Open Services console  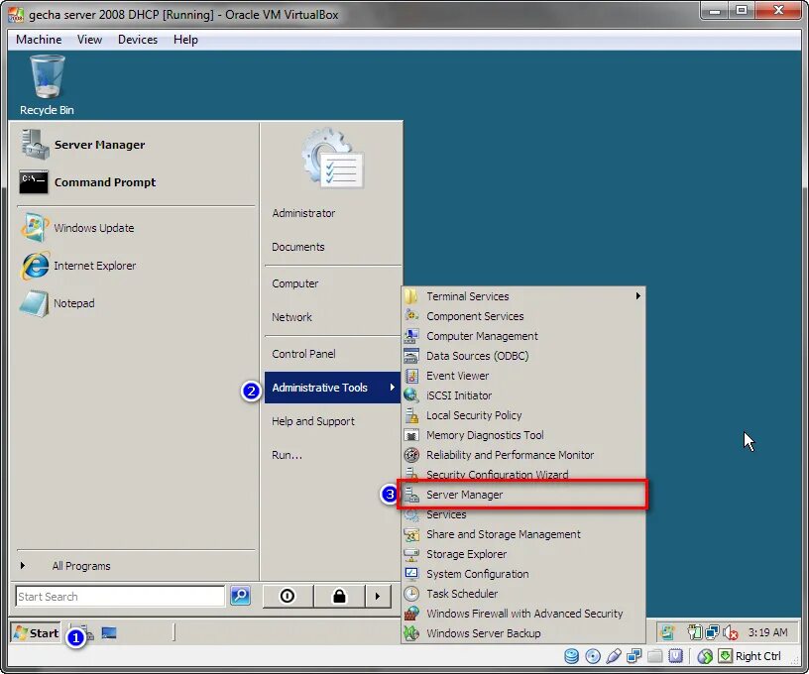click(523, 514)
